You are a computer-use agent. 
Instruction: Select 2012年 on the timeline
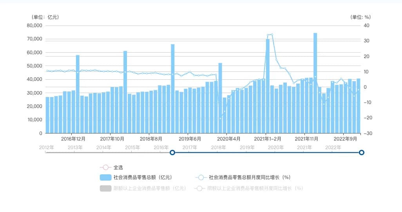(47, 148)
